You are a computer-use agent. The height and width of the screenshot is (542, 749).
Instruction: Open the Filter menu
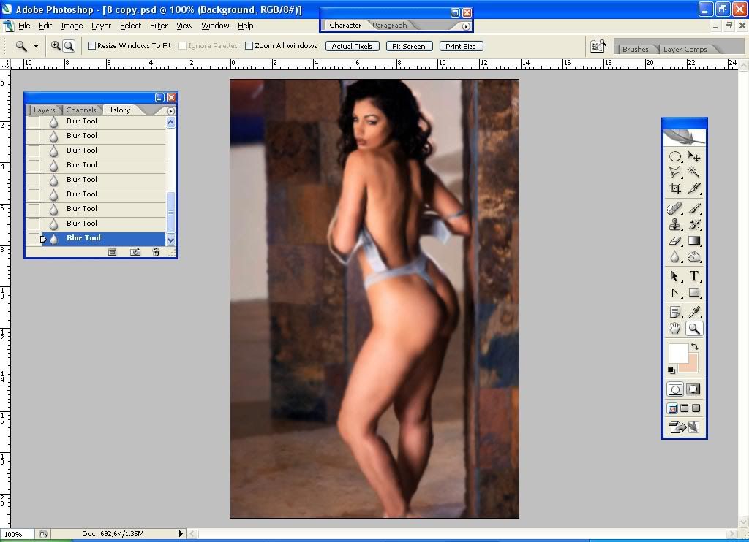click(159, 26)
